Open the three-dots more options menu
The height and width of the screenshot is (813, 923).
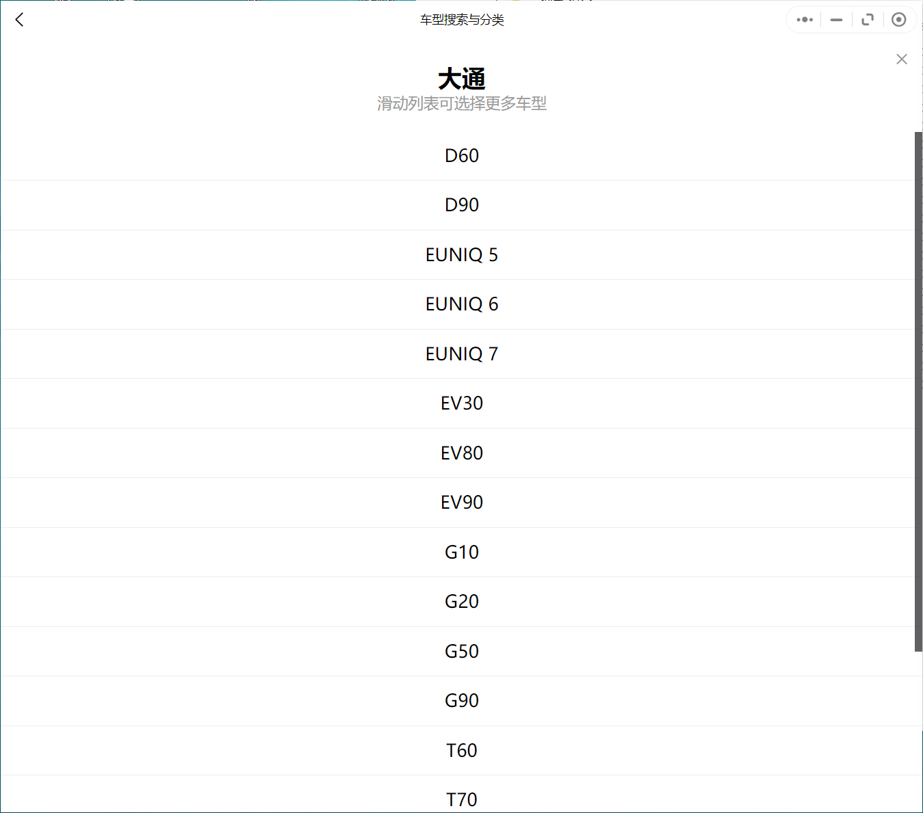[805, 20]
